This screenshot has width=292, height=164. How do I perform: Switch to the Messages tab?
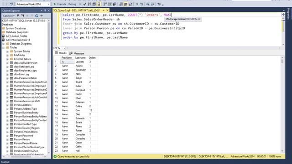77,53
